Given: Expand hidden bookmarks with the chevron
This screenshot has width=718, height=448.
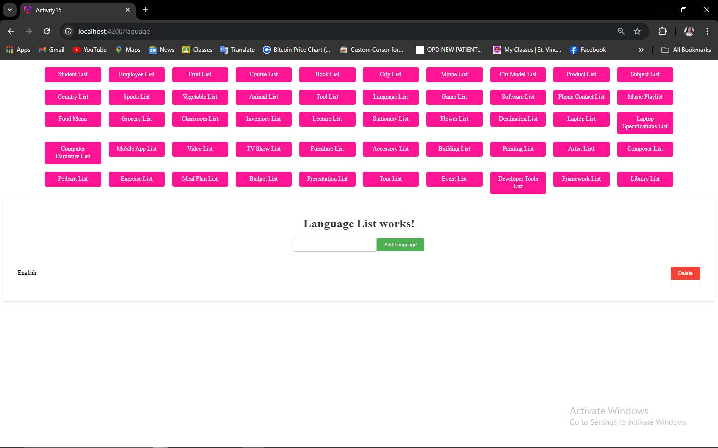Looking at the screenshot, I should [641, 50].
